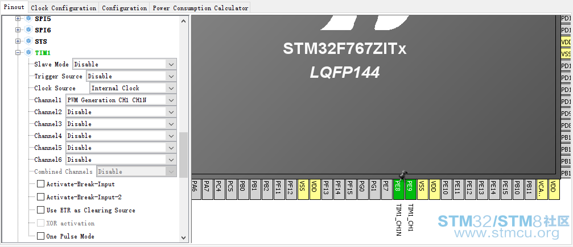Image resolution: width=573 pixels, height=247 pixels.
Task: Click the tree panel scrollbar thumb
Action: (183, 155)
